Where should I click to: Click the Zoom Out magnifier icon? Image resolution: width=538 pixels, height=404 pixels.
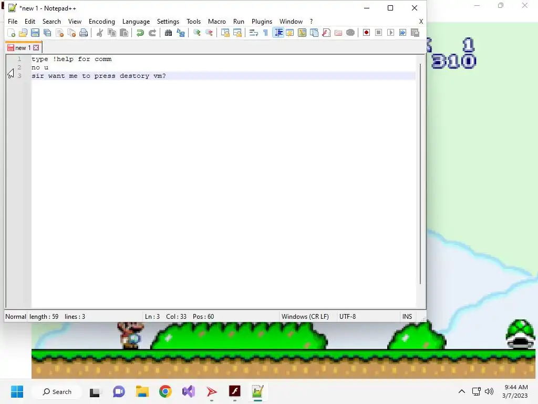209,33
